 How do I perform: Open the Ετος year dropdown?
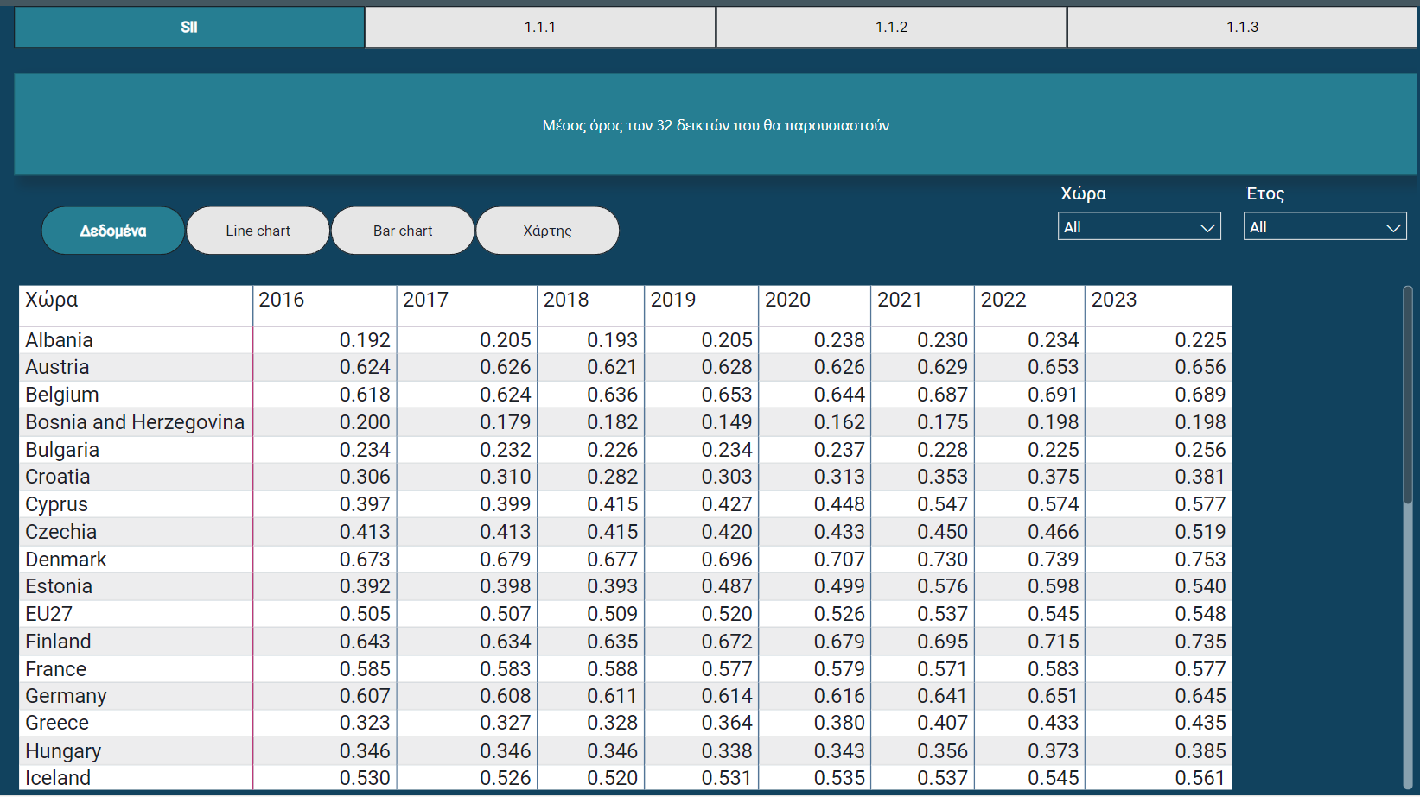point(1325,226)
